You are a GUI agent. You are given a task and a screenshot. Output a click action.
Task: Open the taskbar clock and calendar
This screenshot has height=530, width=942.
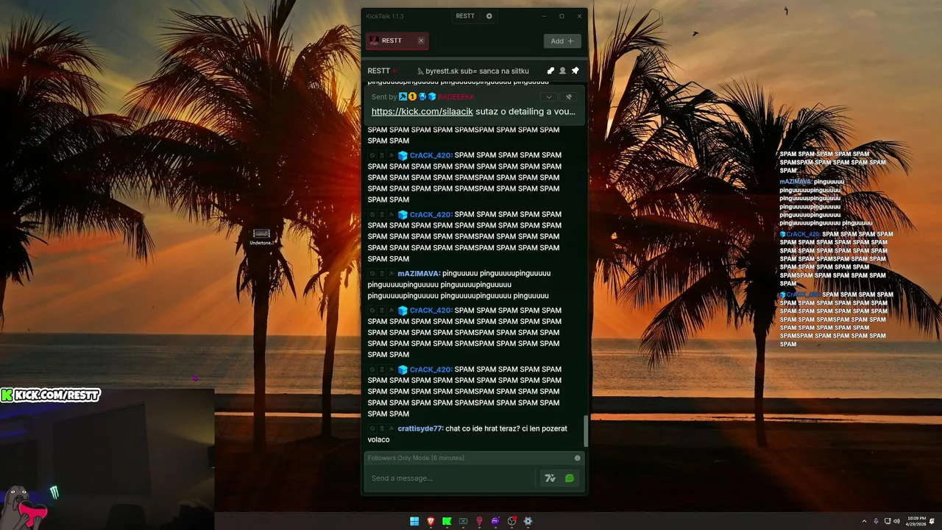tap(916, 521)
